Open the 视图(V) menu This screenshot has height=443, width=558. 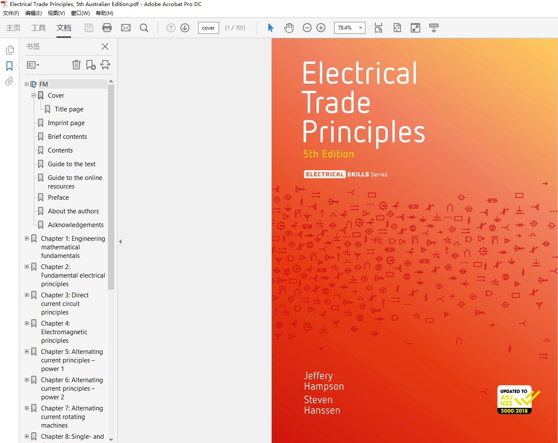pyautogui.click(x=56, y=13)
